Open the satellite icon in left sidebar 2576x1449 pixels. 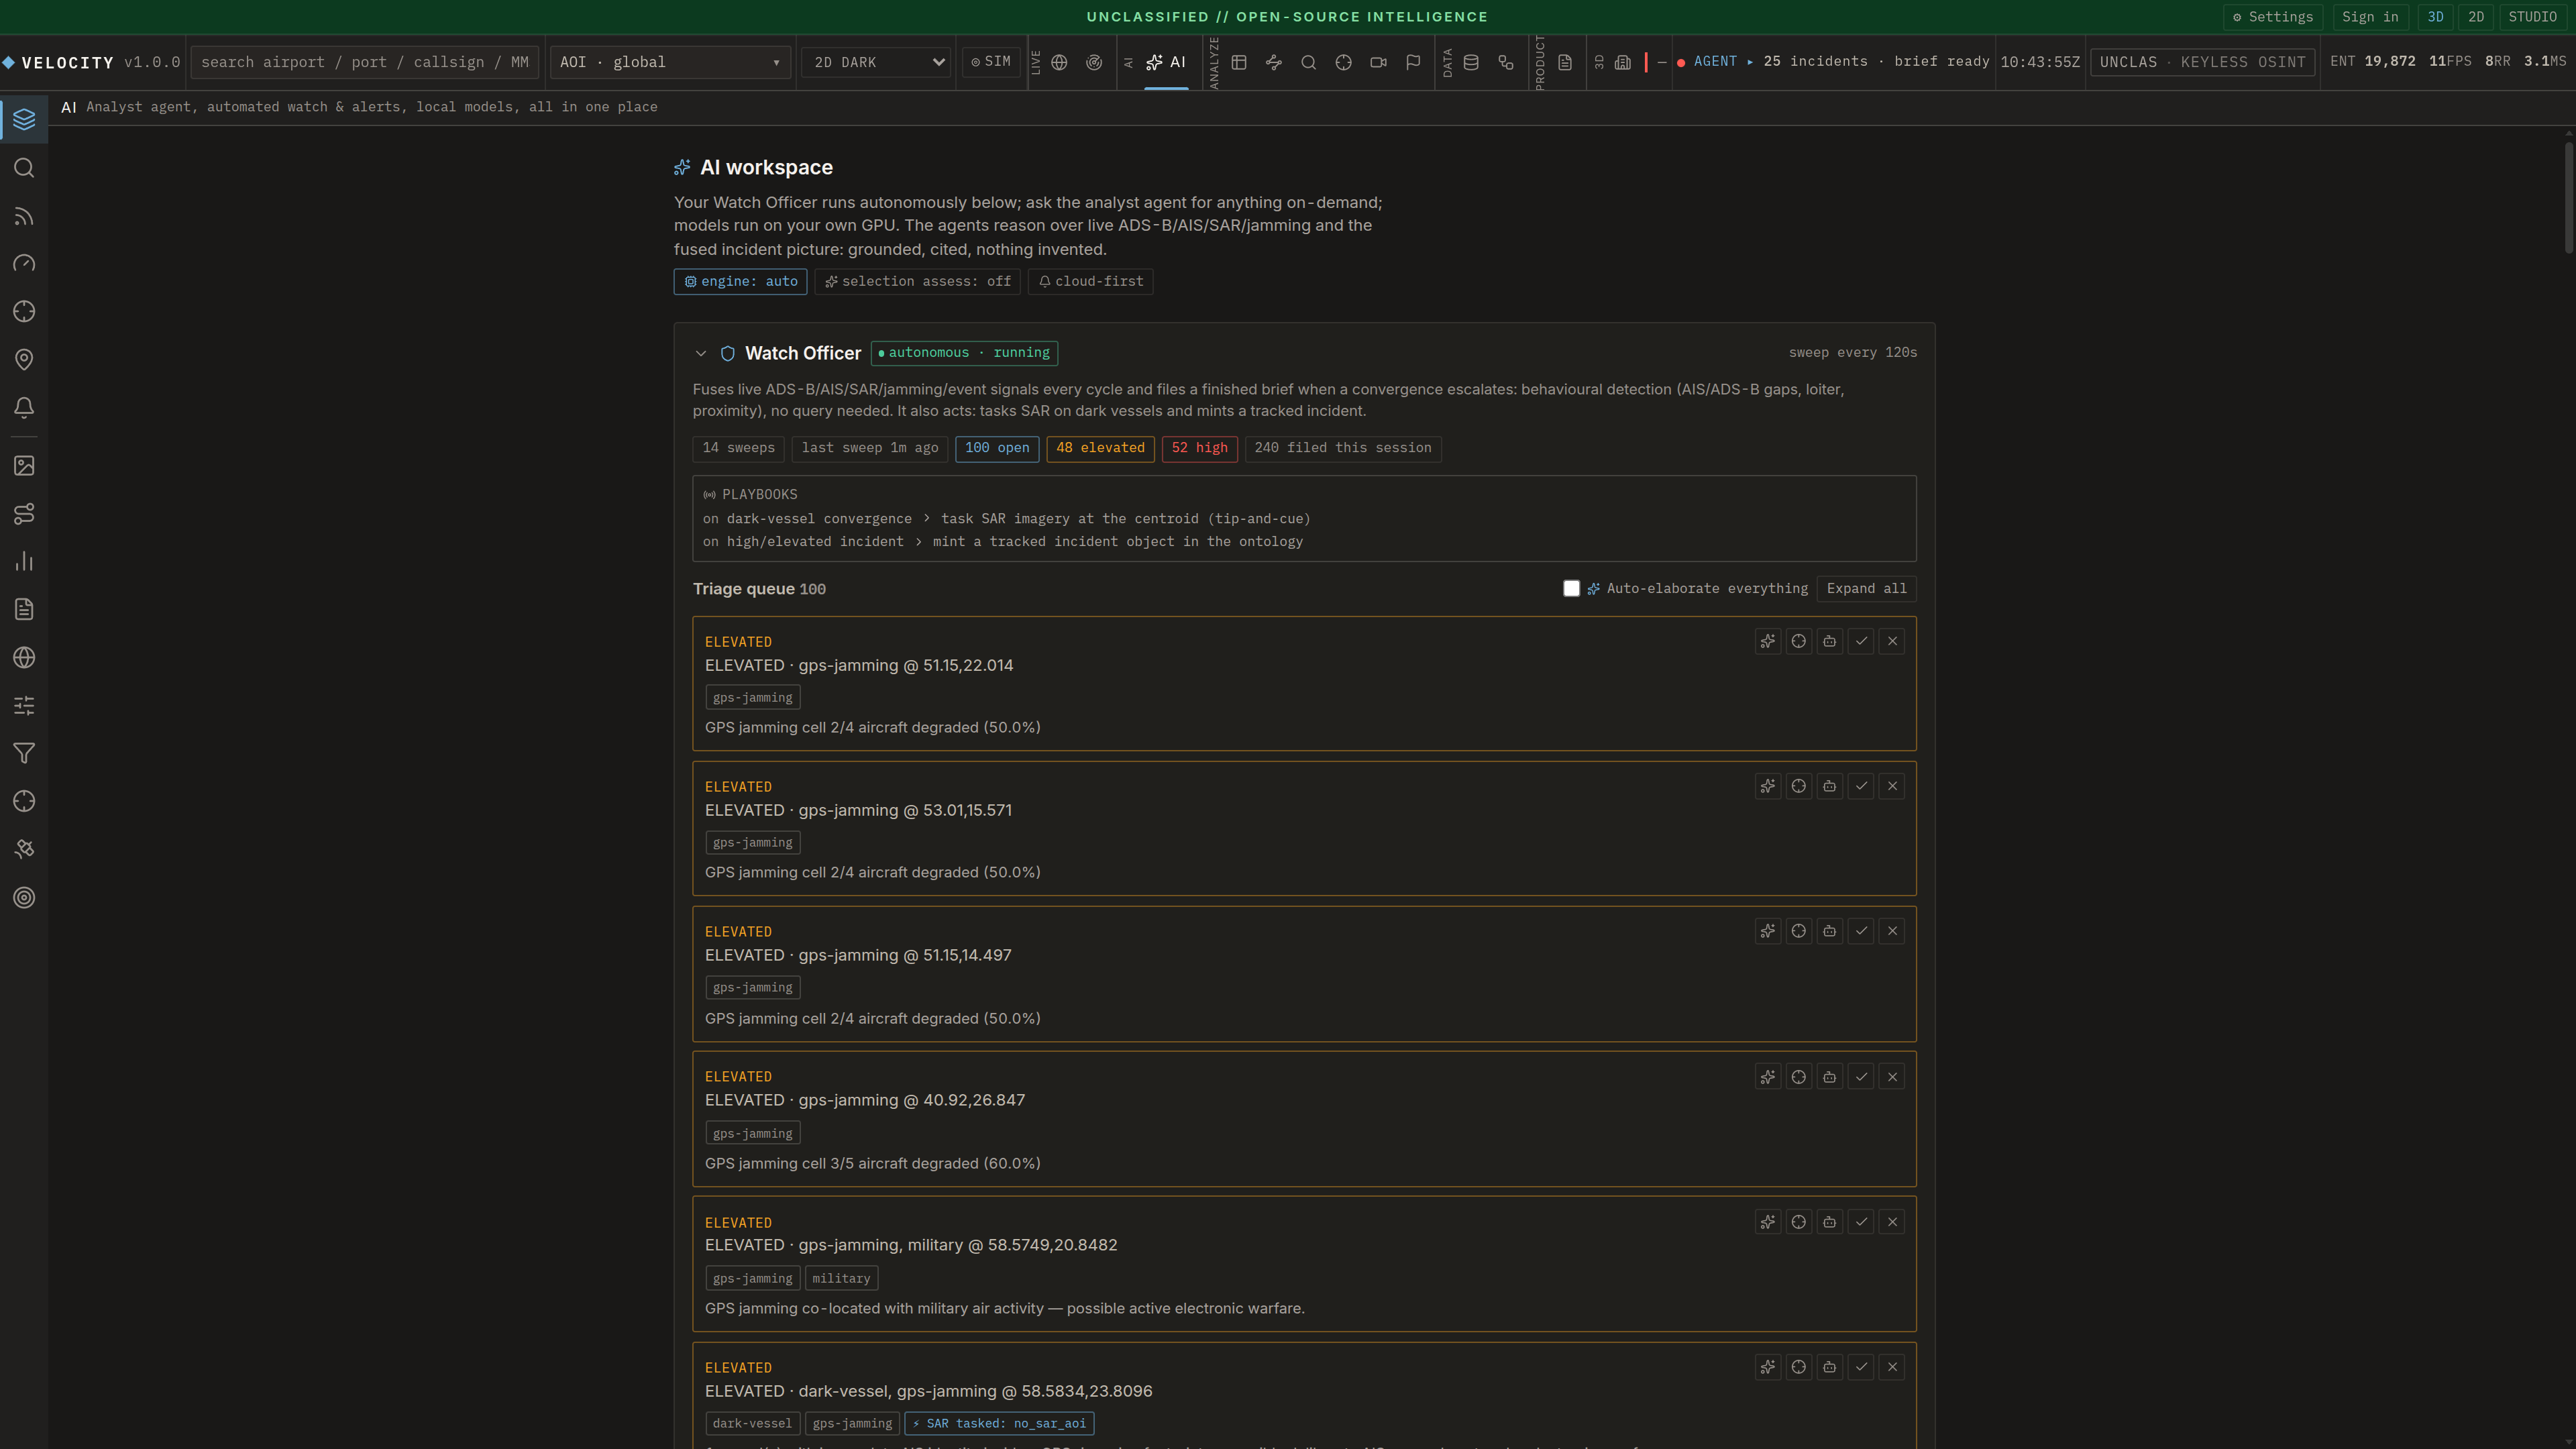point(24,850)
